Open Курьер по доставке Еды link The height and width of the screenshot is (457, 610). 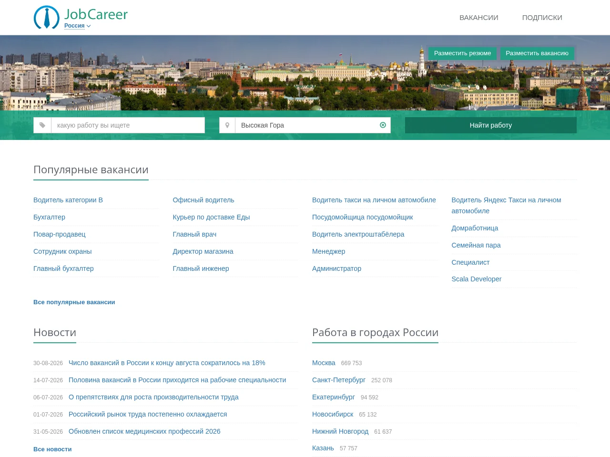(x=211, y=217)
